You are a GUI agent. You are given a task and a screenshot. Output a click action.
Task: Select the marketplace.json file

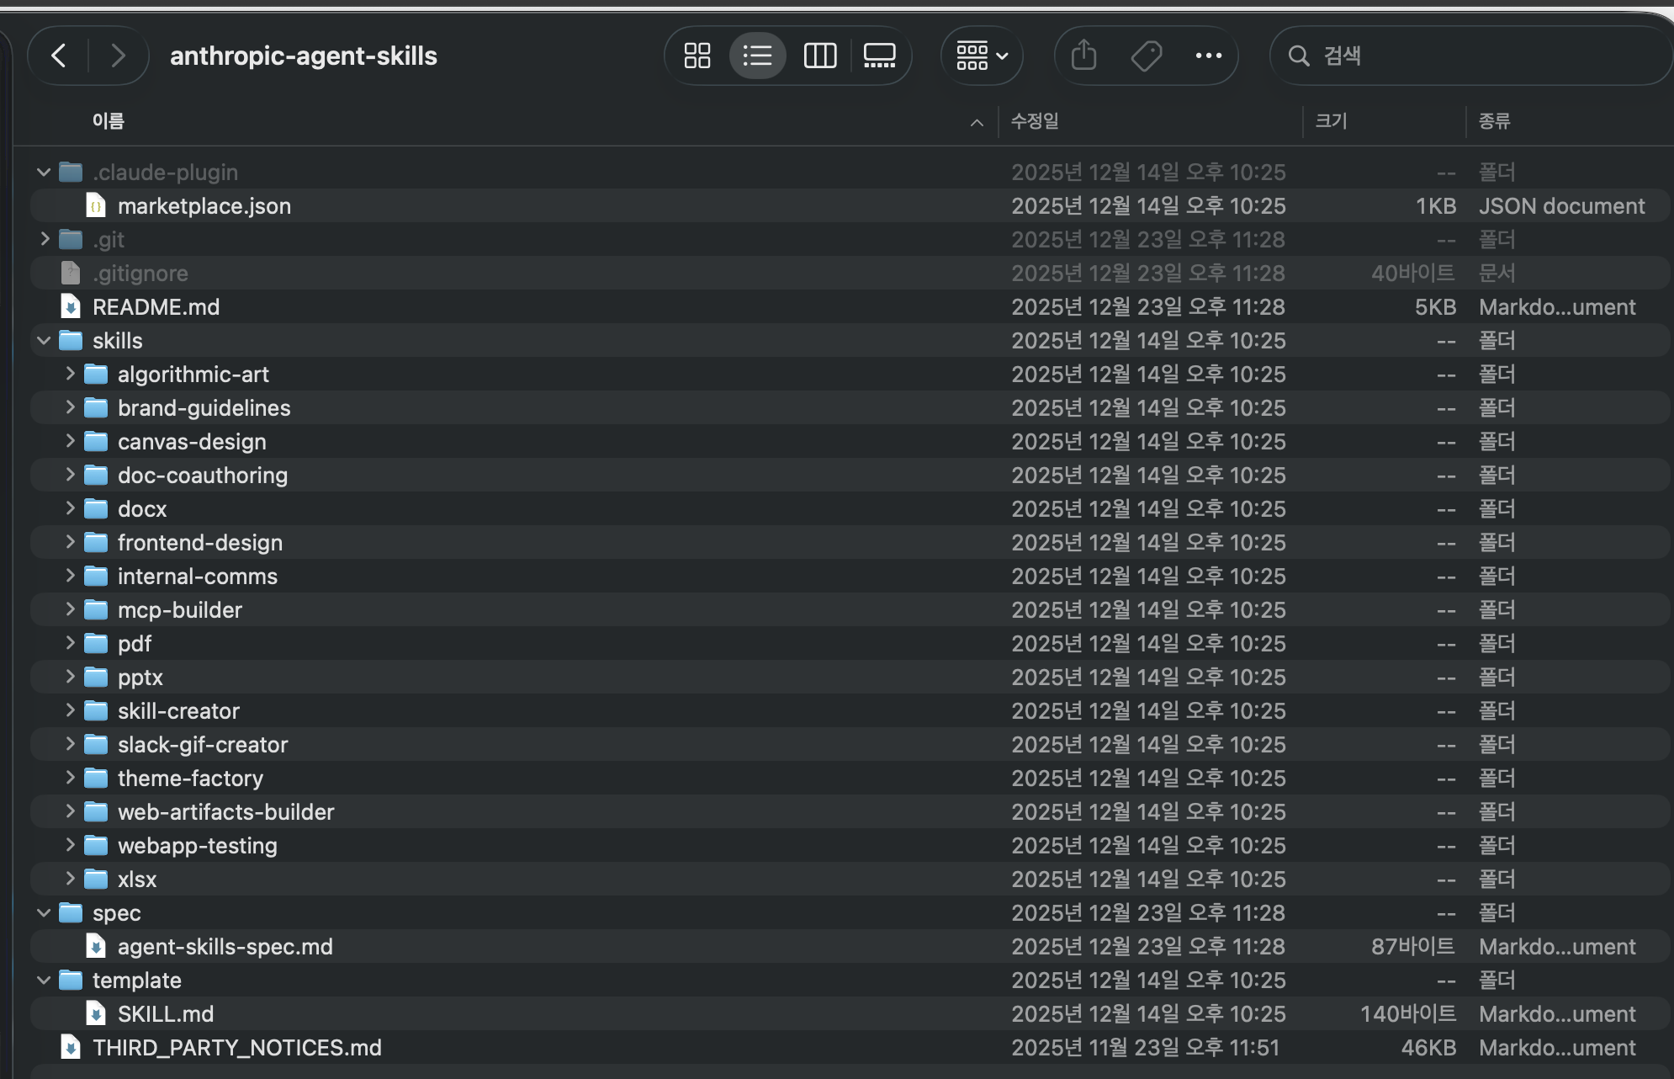(204, 206)
